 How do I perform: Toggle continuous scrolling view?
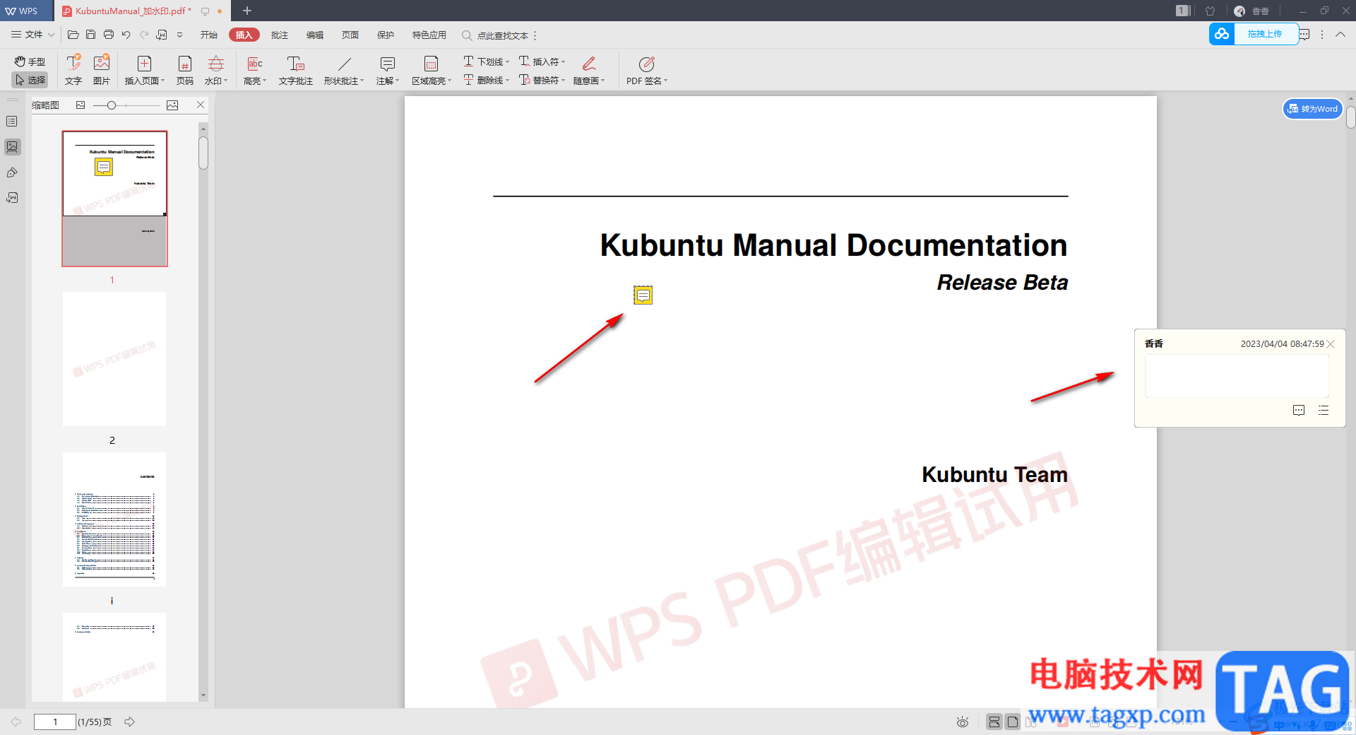pos(994,722)
